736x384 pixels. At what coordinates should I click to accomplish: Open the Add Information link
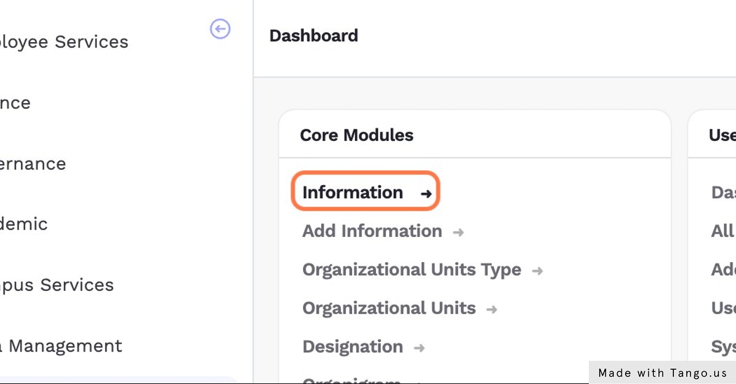(372, 231)
